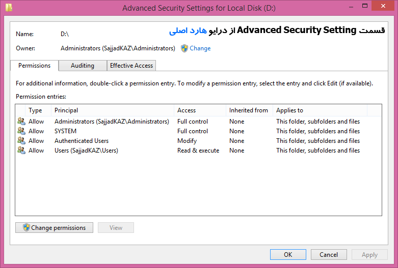Click the Applies to column header

point(320,110)
